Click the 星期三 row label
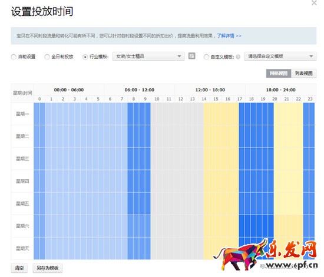This screenshot has width=324, height=277. (22, 159)
